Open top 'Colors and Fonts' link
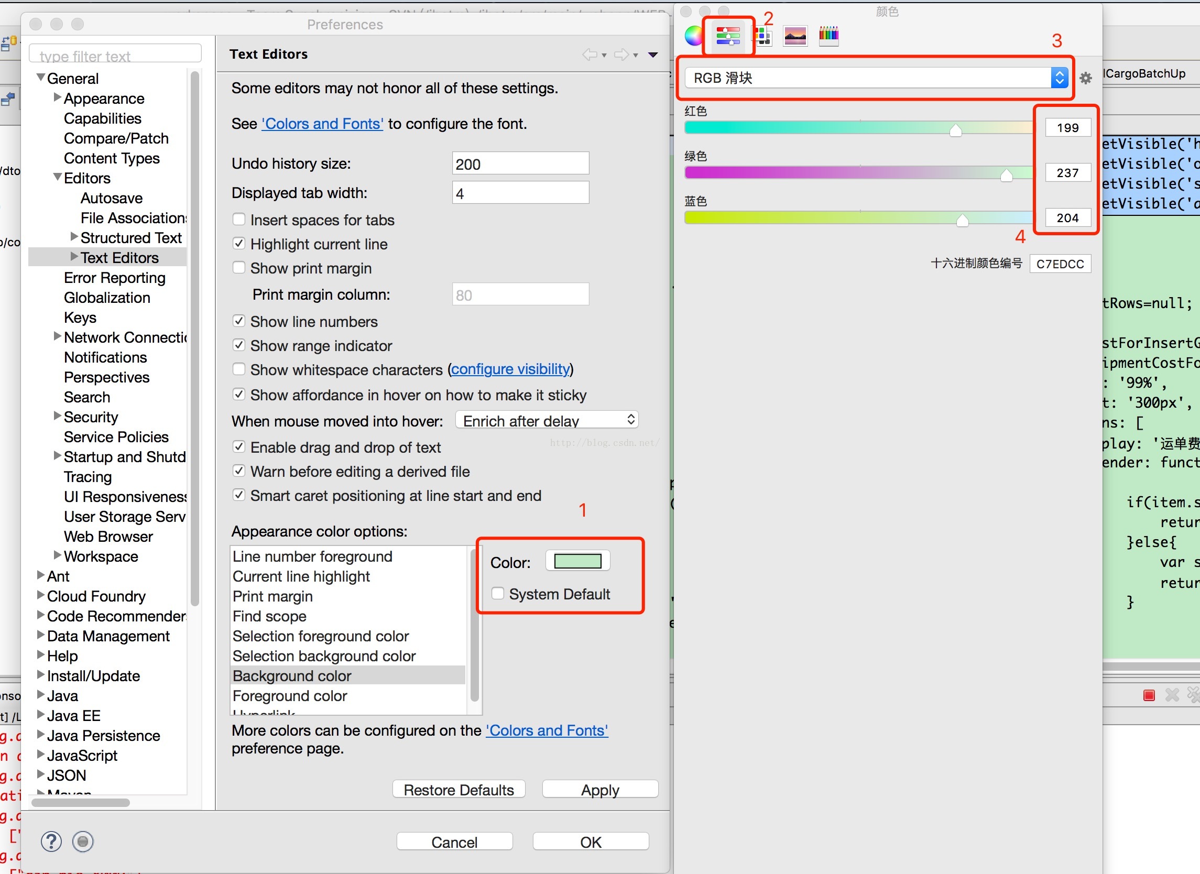Screen dimensions: 1200x874 (x=322, y=123)
